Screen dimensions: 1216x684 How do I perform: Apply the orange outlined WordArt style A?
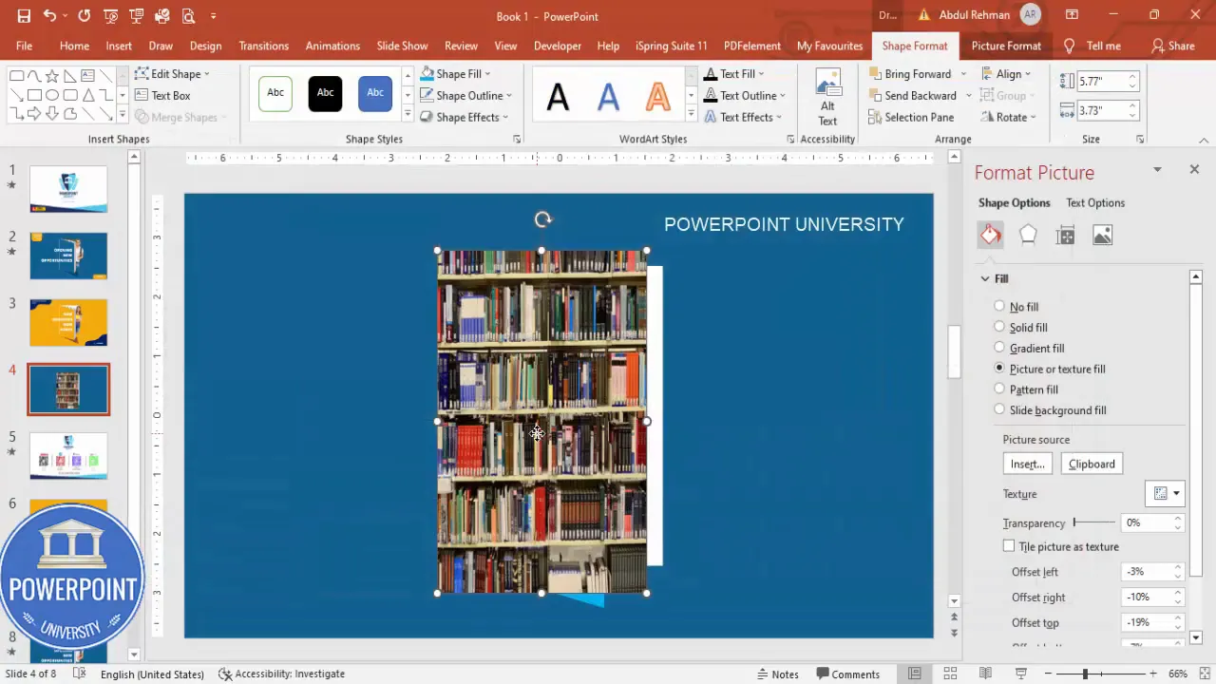click(x=657, y=96)
